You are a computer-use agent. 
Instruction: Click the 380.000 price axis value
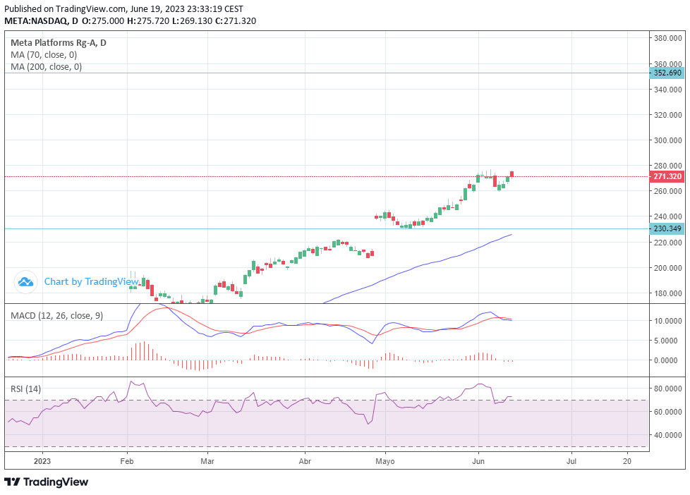tap(668, 38)
